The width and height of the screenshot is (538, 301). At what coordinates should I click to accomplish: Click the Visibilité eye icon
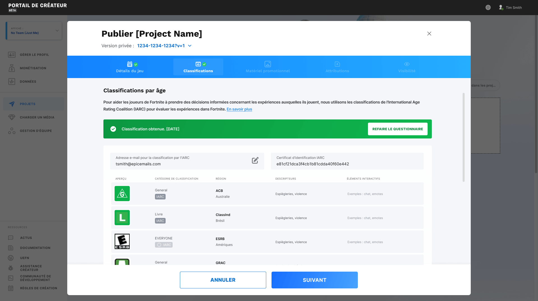[x=407, y=64]
